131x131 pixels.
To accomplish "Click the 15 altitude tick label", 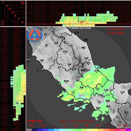I will 6,6.
